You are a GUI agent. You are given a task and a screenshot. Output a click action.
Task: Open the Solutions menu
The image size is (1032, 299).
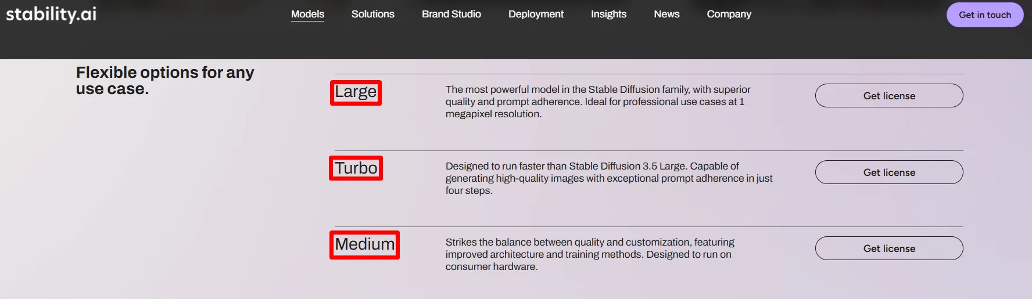(372, 14)
